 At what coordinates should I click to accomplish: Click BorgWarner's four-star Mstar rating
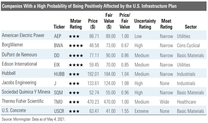pyautogui.click(x=76, y=46)
